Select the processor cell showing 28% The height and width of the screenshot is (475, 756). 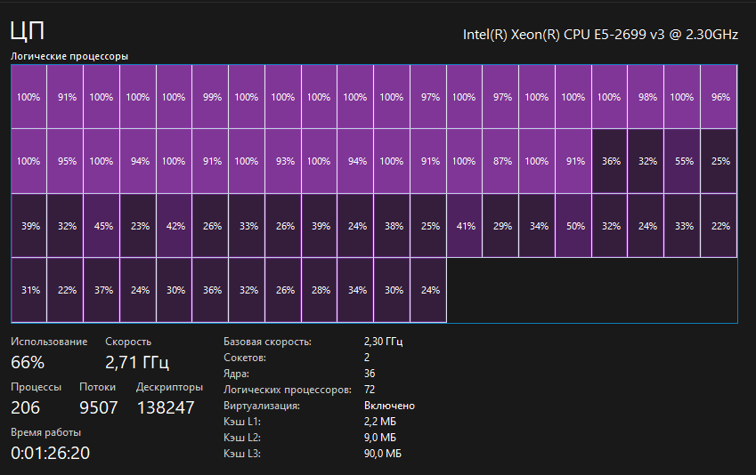(319, 290)
